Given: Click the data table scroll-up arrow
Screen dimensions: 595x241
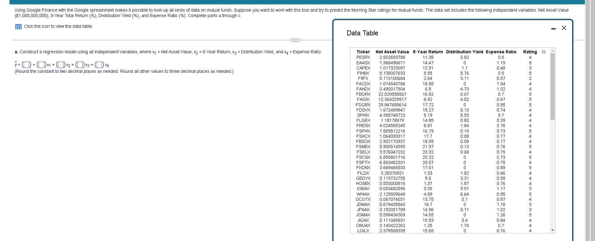Looking at the screenshot, I should [553, 51].
